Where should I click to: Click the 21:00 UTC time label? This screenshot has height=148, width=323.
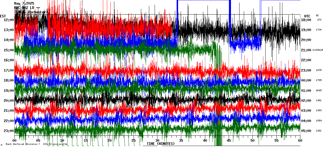[x=306, y=50]
